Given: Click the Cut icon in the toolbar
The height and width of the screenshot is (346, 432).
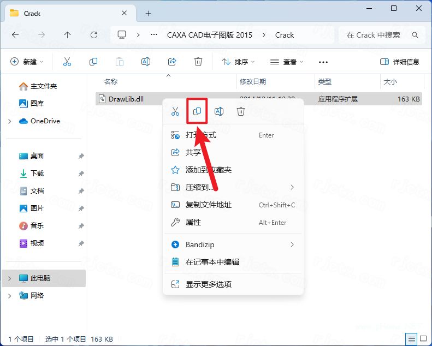Looking at the screenshot, I should coord(67,62).
